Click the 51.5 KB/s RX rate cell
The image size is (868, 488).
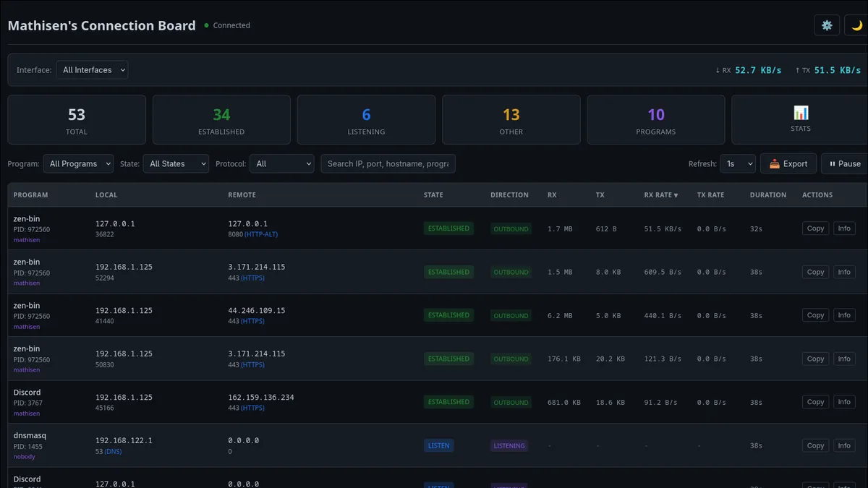(663, 228)
